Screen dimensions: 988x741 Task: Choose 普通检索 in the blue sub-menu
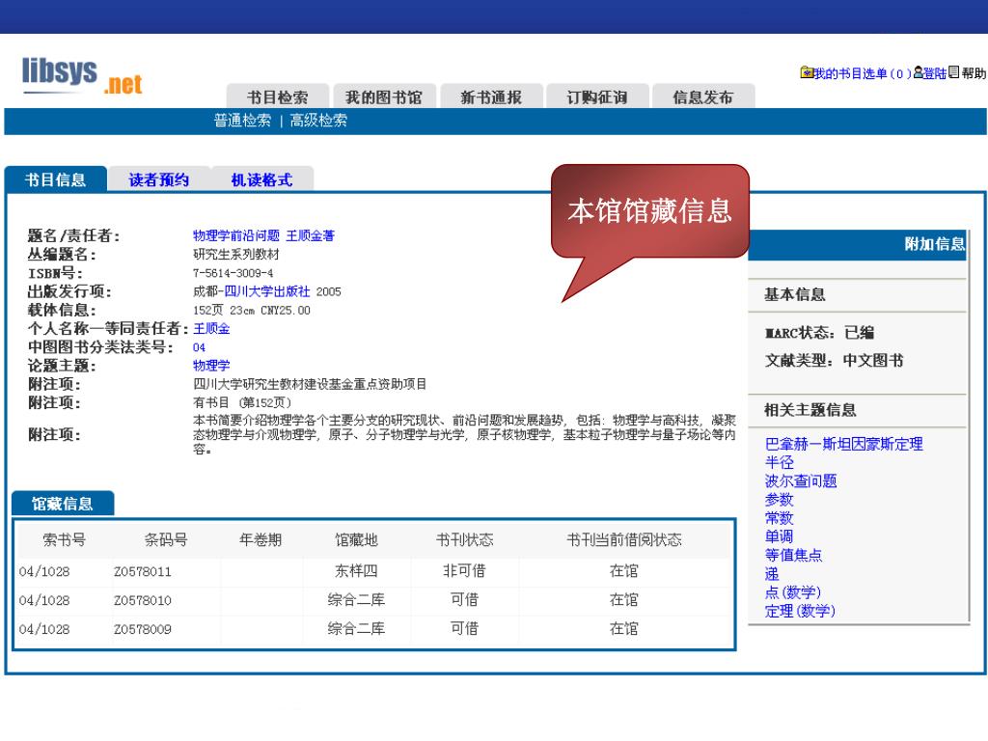point(242,121)
